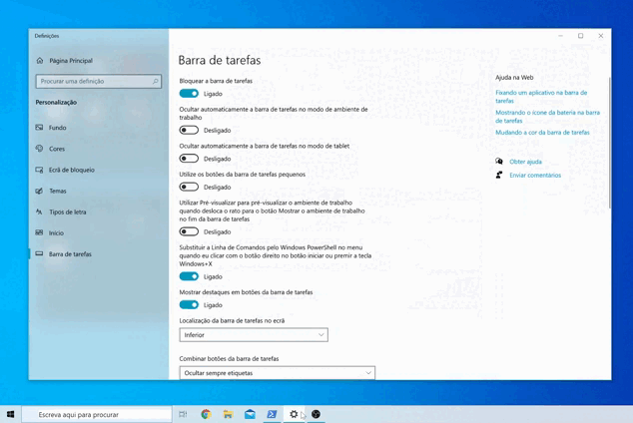The image size is (633, 423).
Task: Disable the Windows PowerShell replacement toggle
Action: coord(189,276)
